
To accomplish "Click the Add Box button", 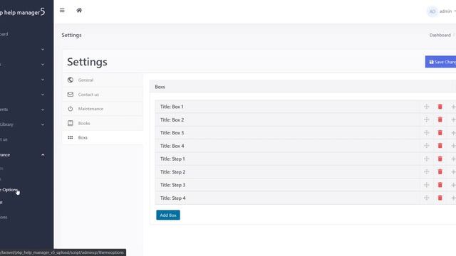I will [168, 215].
